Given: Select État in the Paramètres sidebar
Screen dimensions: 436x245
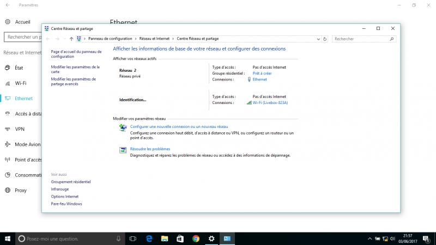Looking at the screenshot, I should [x=19, y=68].
